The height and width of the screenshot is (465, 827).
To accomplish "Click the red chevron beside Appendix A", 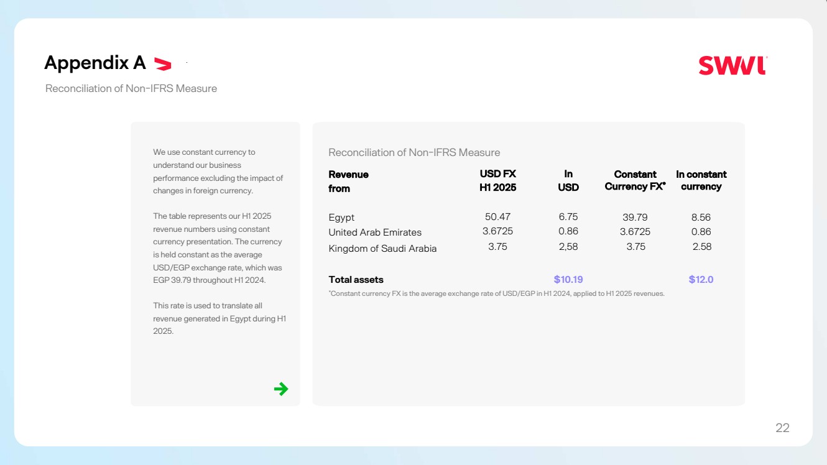I will 162,63.
